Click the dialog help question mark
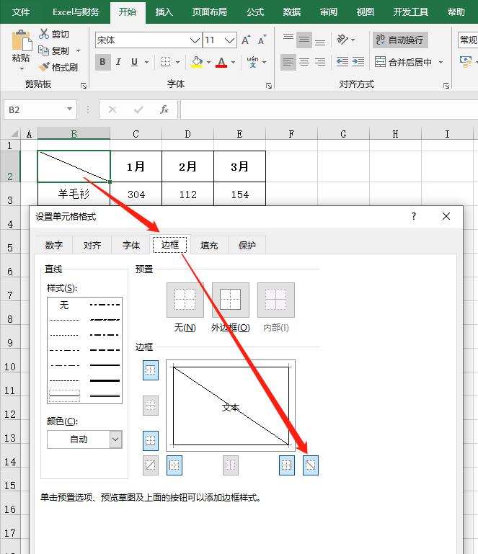 pos(414,216)
